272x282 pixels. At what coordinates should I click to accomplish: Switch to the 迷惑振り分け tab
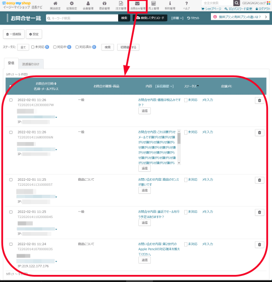coord(31,64)
